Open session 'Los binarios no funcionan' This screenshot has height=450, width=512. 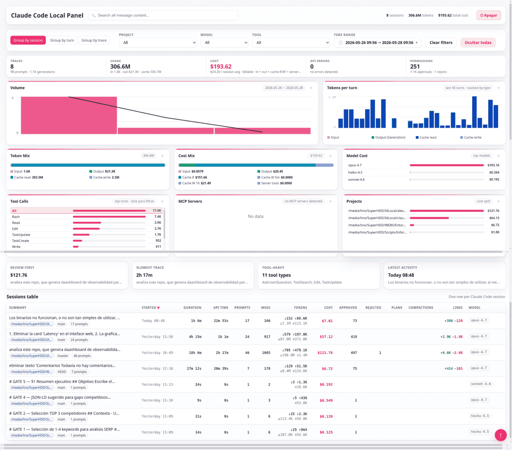(x=256, y=321)
